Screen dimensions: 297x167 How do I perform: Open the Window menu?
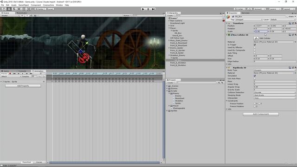coord(59,5)
